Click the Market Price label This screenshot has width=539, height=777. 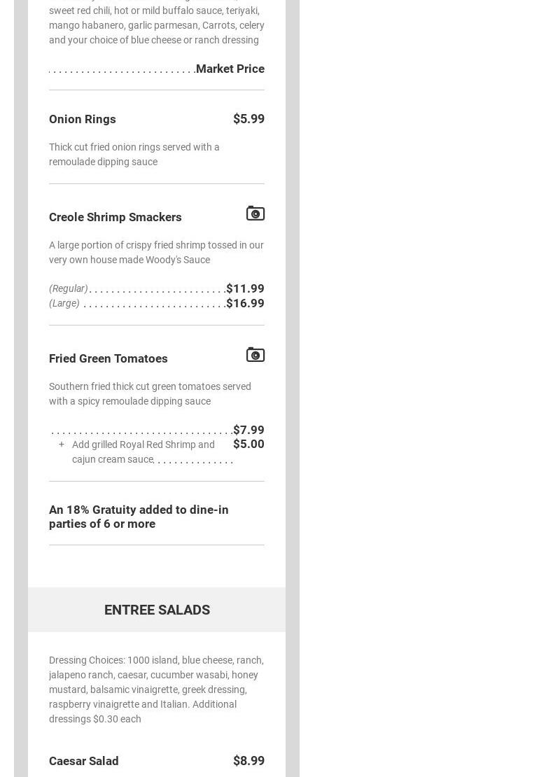coord(230,69)
